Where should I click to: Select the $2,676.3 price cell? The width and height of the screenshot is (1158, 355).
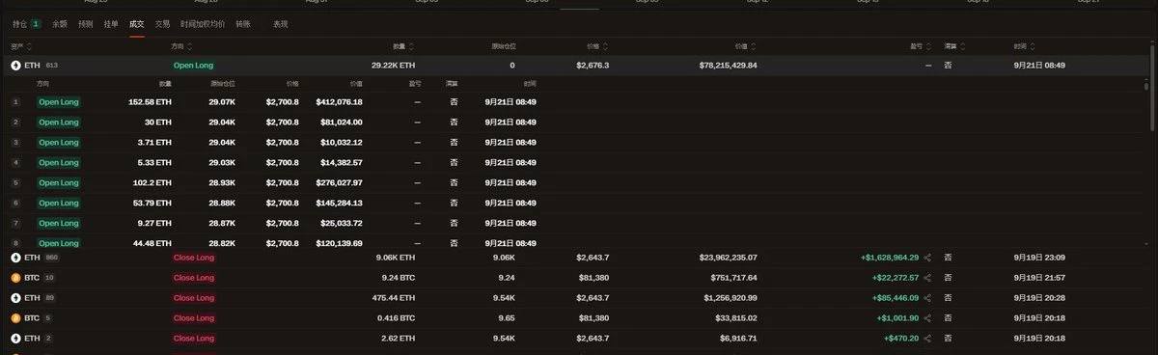(x=593, y=66)
